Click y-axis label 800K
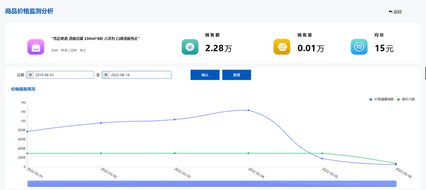Screen dimensions: 426x190 coord(22,130)
